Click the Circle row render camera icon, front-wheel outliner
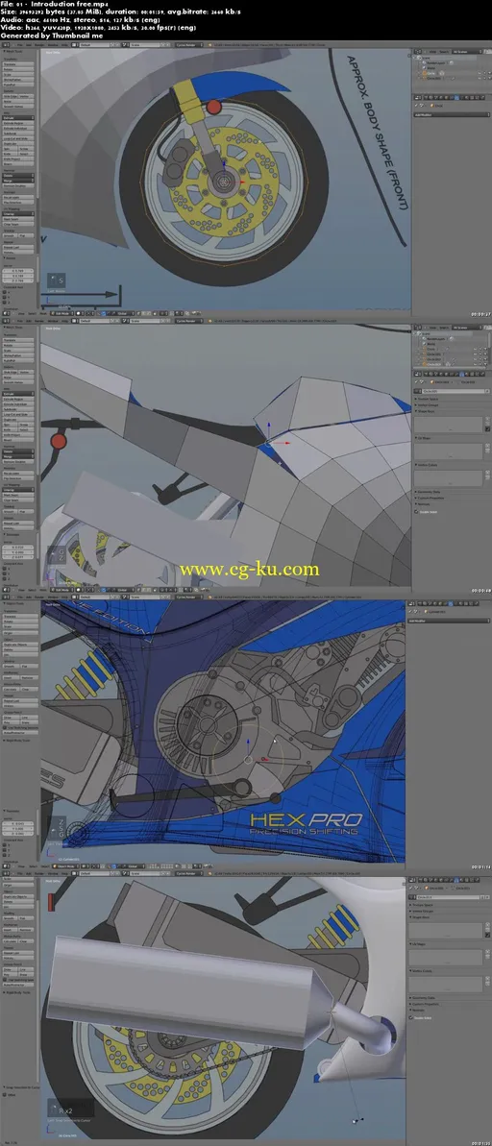Screen dimensions: 492x1146 coord(490,73)
